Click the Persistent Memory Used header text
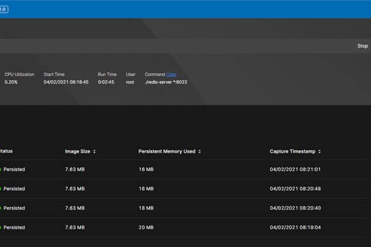The width and height of the screenshot is (371, 247). [x=167, y=151]
